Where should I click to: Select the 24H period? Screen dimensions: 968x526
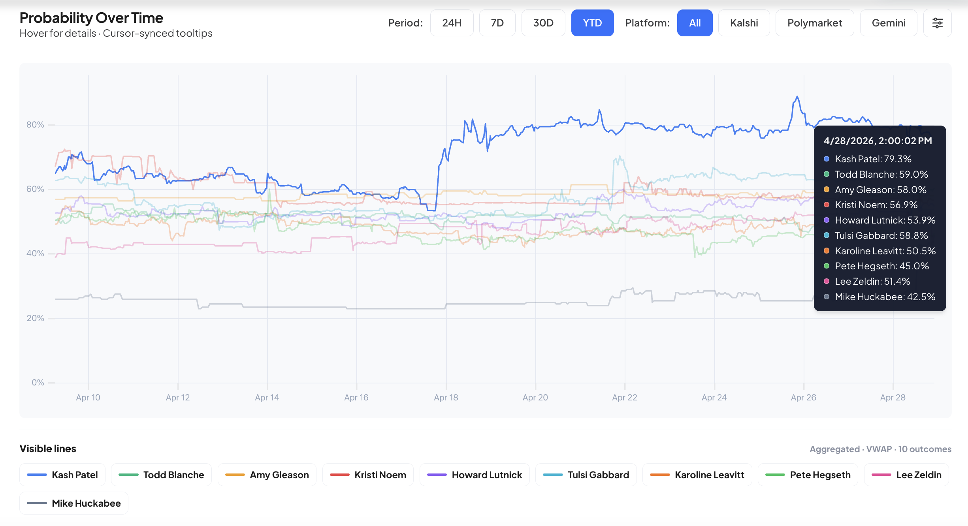point(452,23)
